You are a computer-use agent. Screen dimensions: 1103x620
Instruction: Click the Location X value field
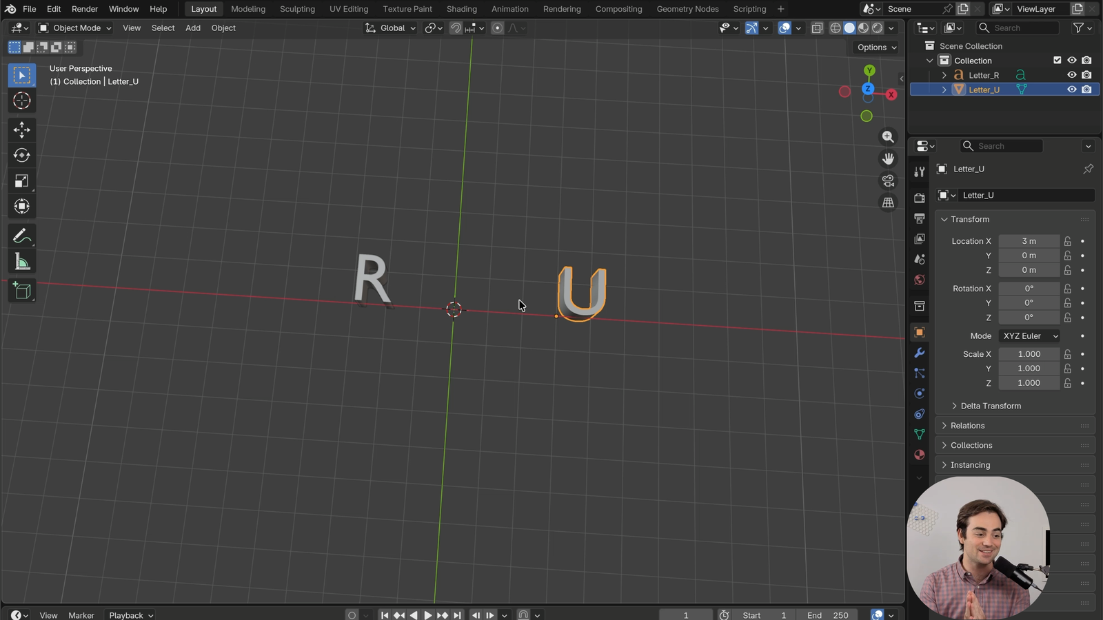pos(1029,241)
